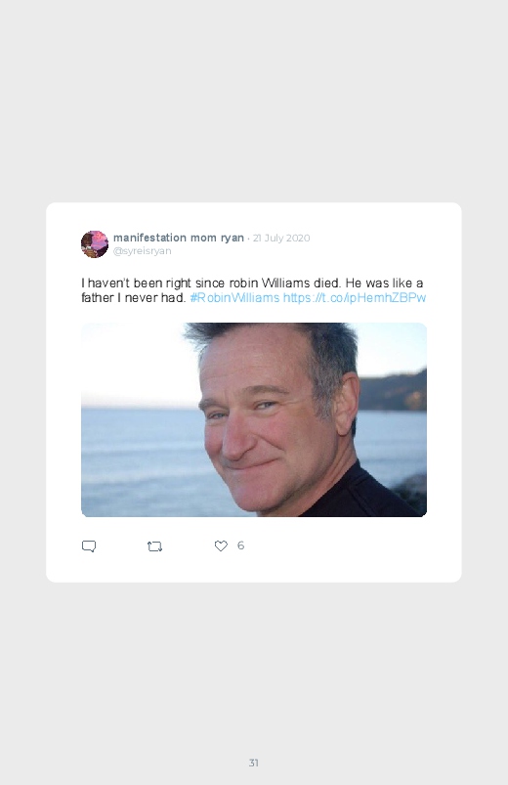Screen dimensions: 508x785
Task: Open the round profile avatar of syreisryan
Action: pos(95,243)
